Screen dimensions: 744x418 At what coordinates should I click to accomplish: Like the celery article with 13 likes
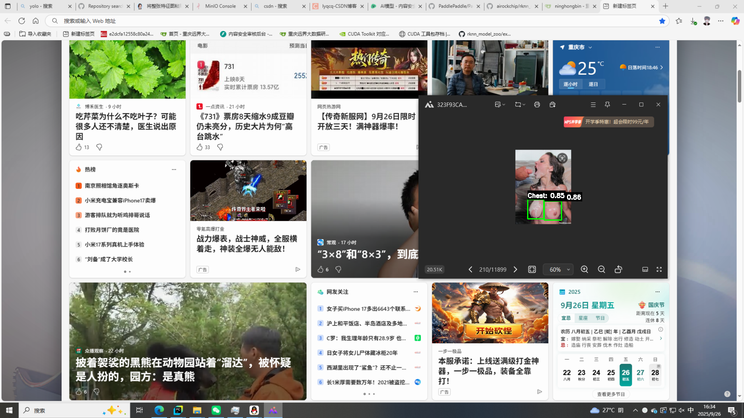[79, 147]
